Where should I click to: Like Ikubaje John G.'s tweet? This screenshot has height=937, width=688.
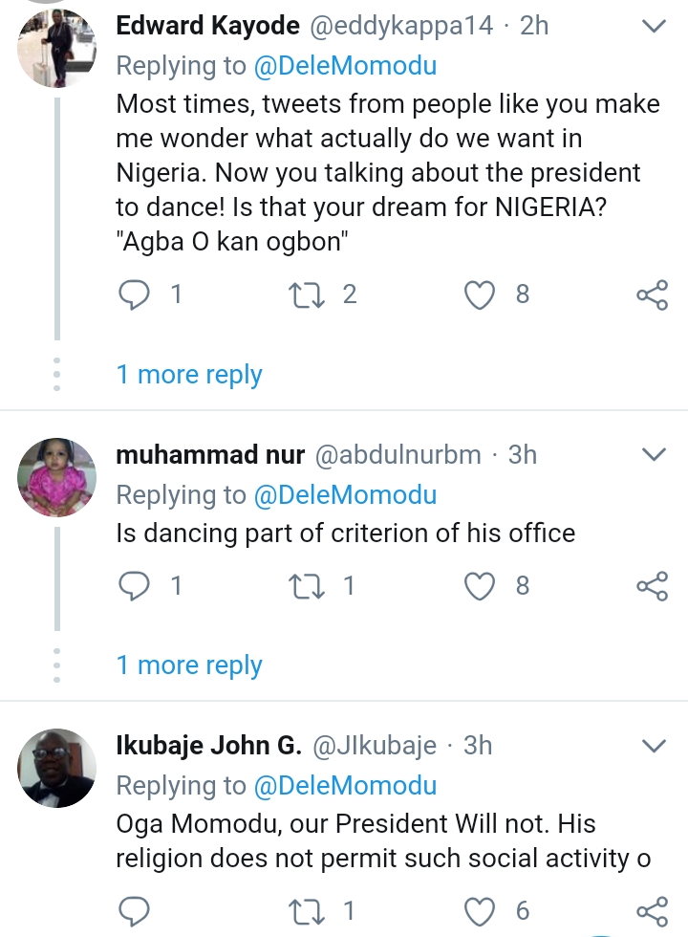click(x=478, y=911)
